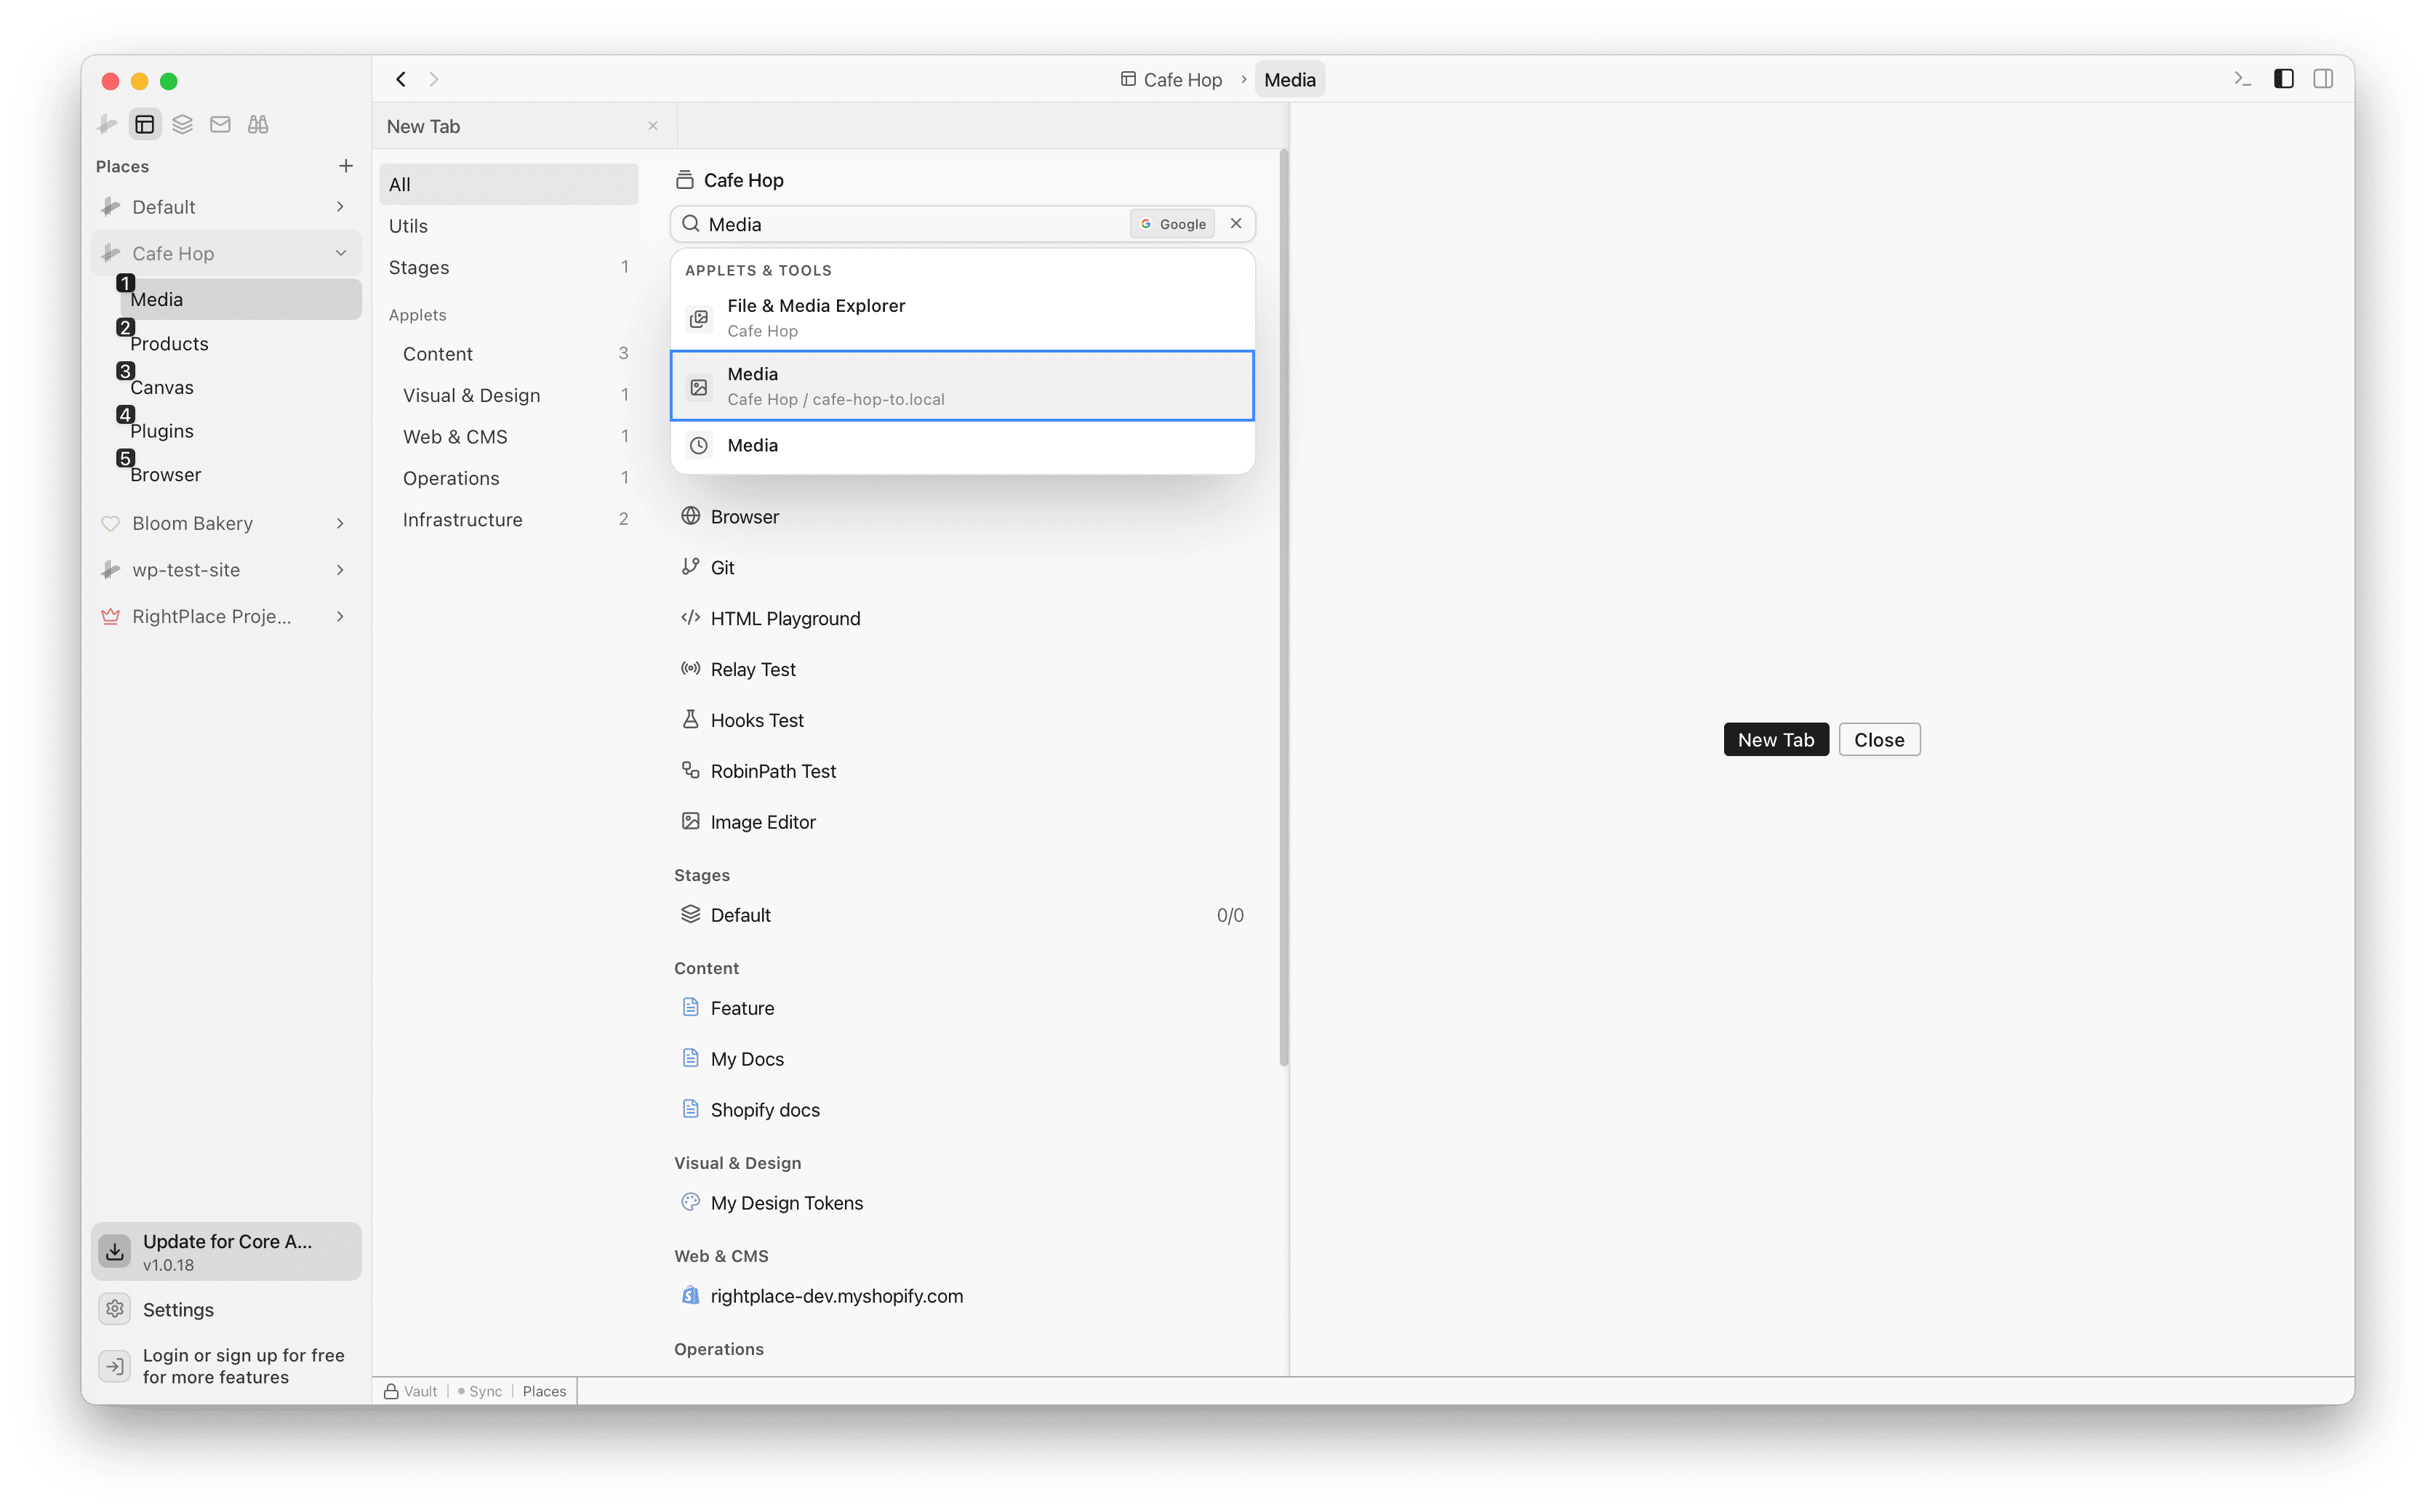Toggle the right sidebar panel icon
Image resolution: width=2436 pixels, height=1512 pixels.
point(2322,79)
